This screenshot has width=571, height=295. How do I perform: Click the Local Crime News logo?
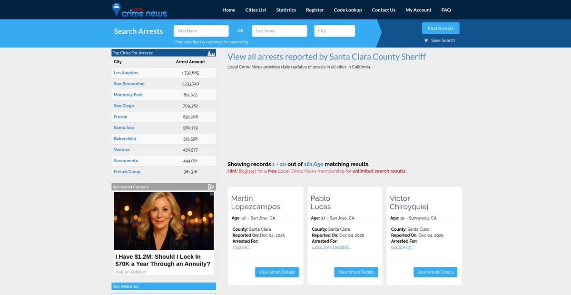139,10
